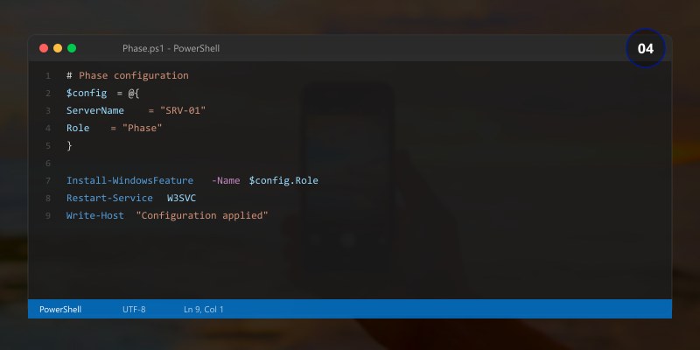
Task: Click the Install-WindowsFeature command
Action: point(129,180)
